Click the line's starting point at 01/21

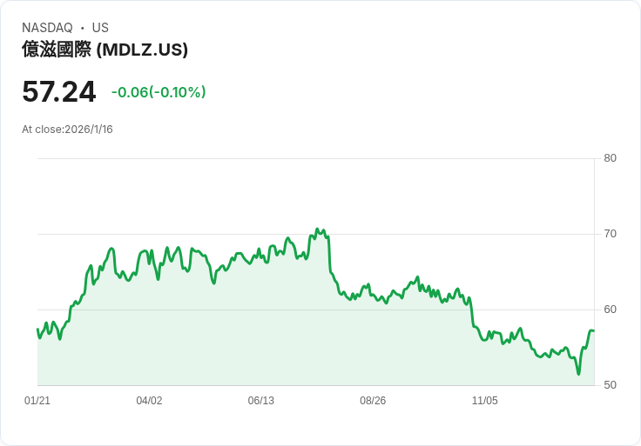tap(37, 329)
